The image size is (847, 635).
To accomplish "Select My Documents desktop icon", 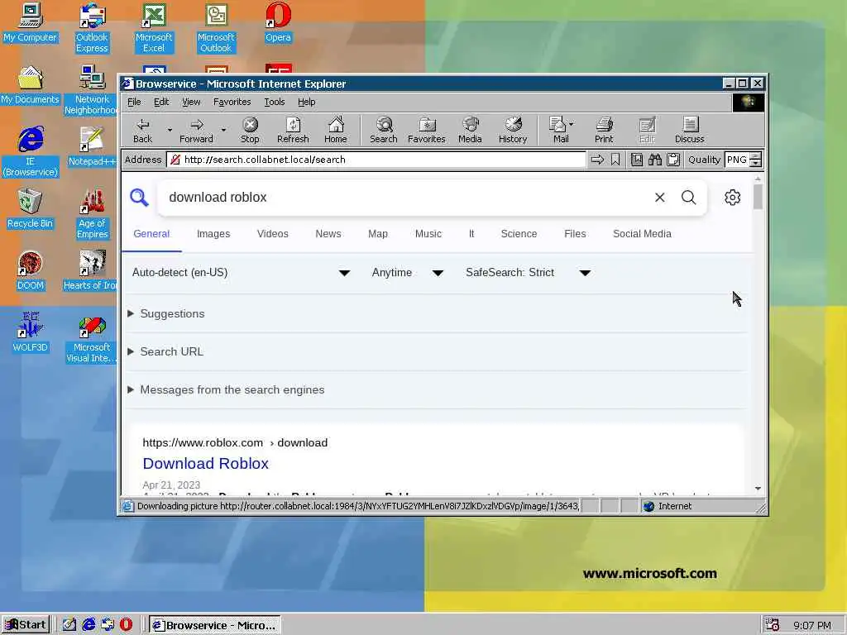I will coord(30,85).
